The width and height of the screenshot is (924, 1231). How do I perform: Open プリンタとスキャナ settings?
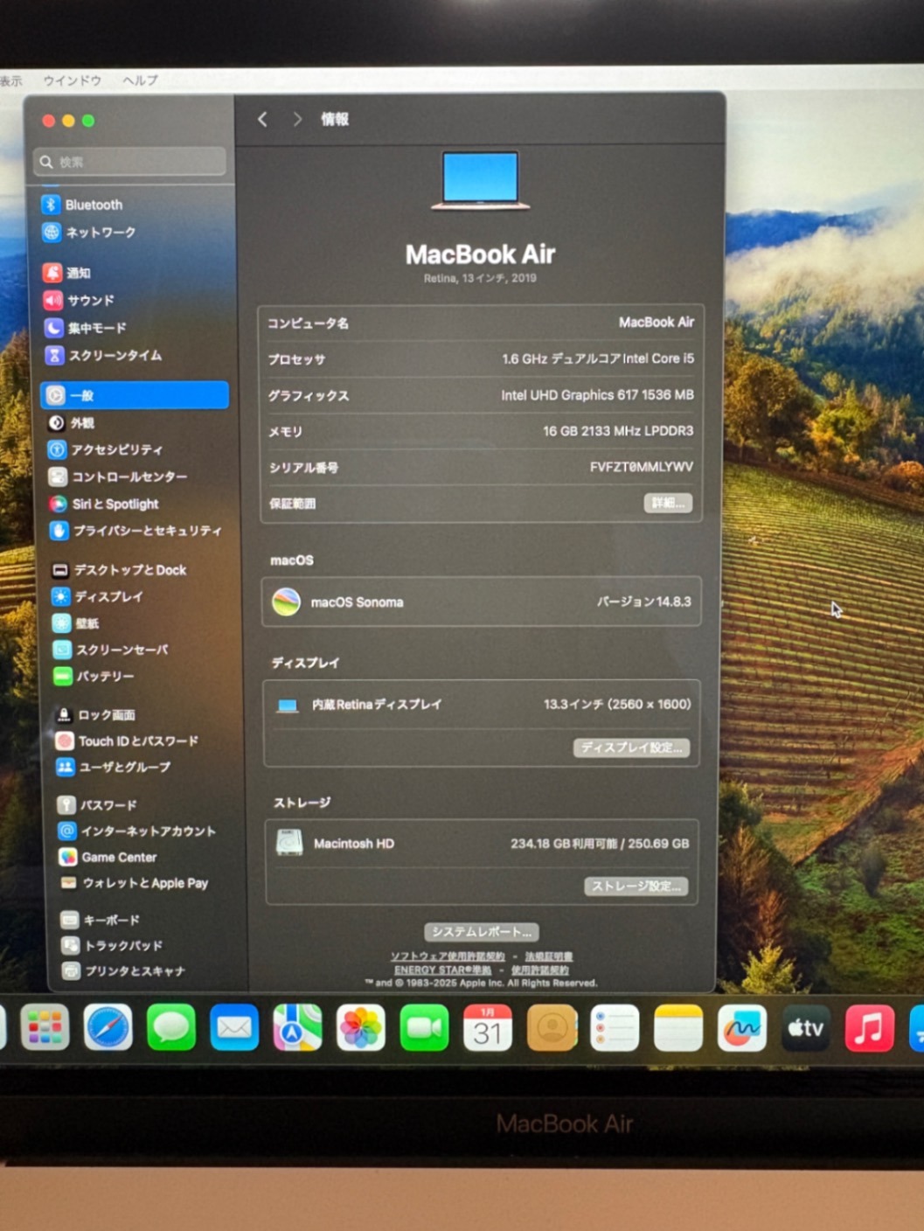click(x=124, y=970)
